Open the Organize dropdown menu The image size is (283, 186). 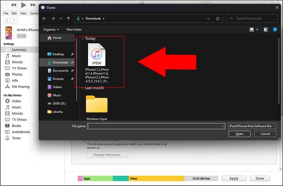click(51, 29)
